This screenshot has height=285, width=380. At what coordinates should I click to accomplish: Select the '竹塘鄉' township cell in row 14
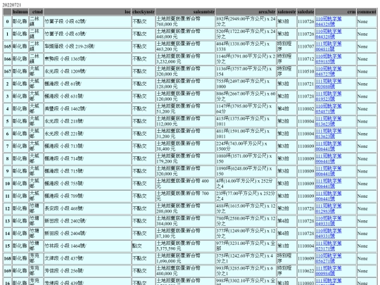pyautogui.click(x=36, y=234)
